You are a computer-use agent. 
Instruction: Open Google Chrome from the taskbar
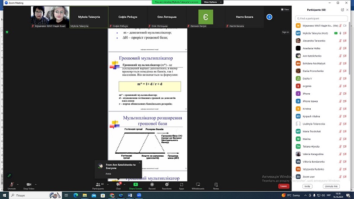click(x=112, y=195)
